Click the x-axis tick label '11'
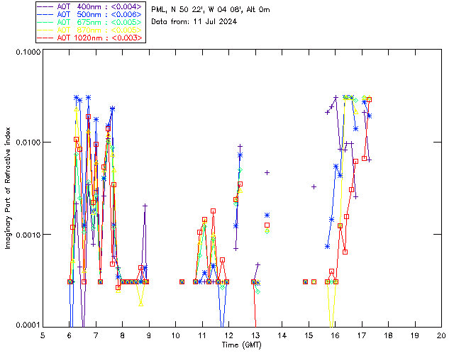Screen dimensions: 454x363 pyautogui.click(x=202, y=335)
